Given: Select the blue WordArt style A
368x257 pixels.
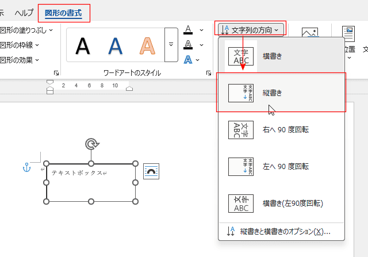Looking at the screenshot, I should tap(116, 45).
